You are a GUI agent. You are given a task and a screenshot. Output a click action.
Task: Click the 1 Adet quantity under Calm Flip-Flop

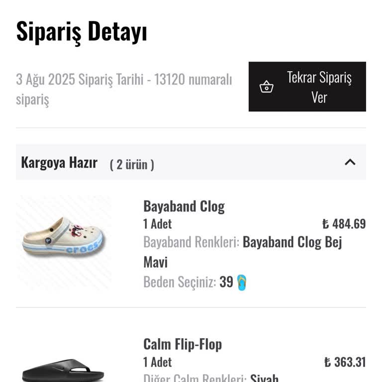click(158, 362)
